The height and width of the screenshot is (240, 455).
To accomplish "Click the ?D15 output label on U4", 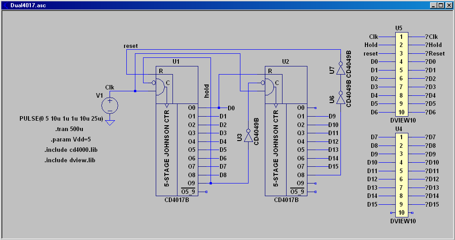I will (432, 204).
